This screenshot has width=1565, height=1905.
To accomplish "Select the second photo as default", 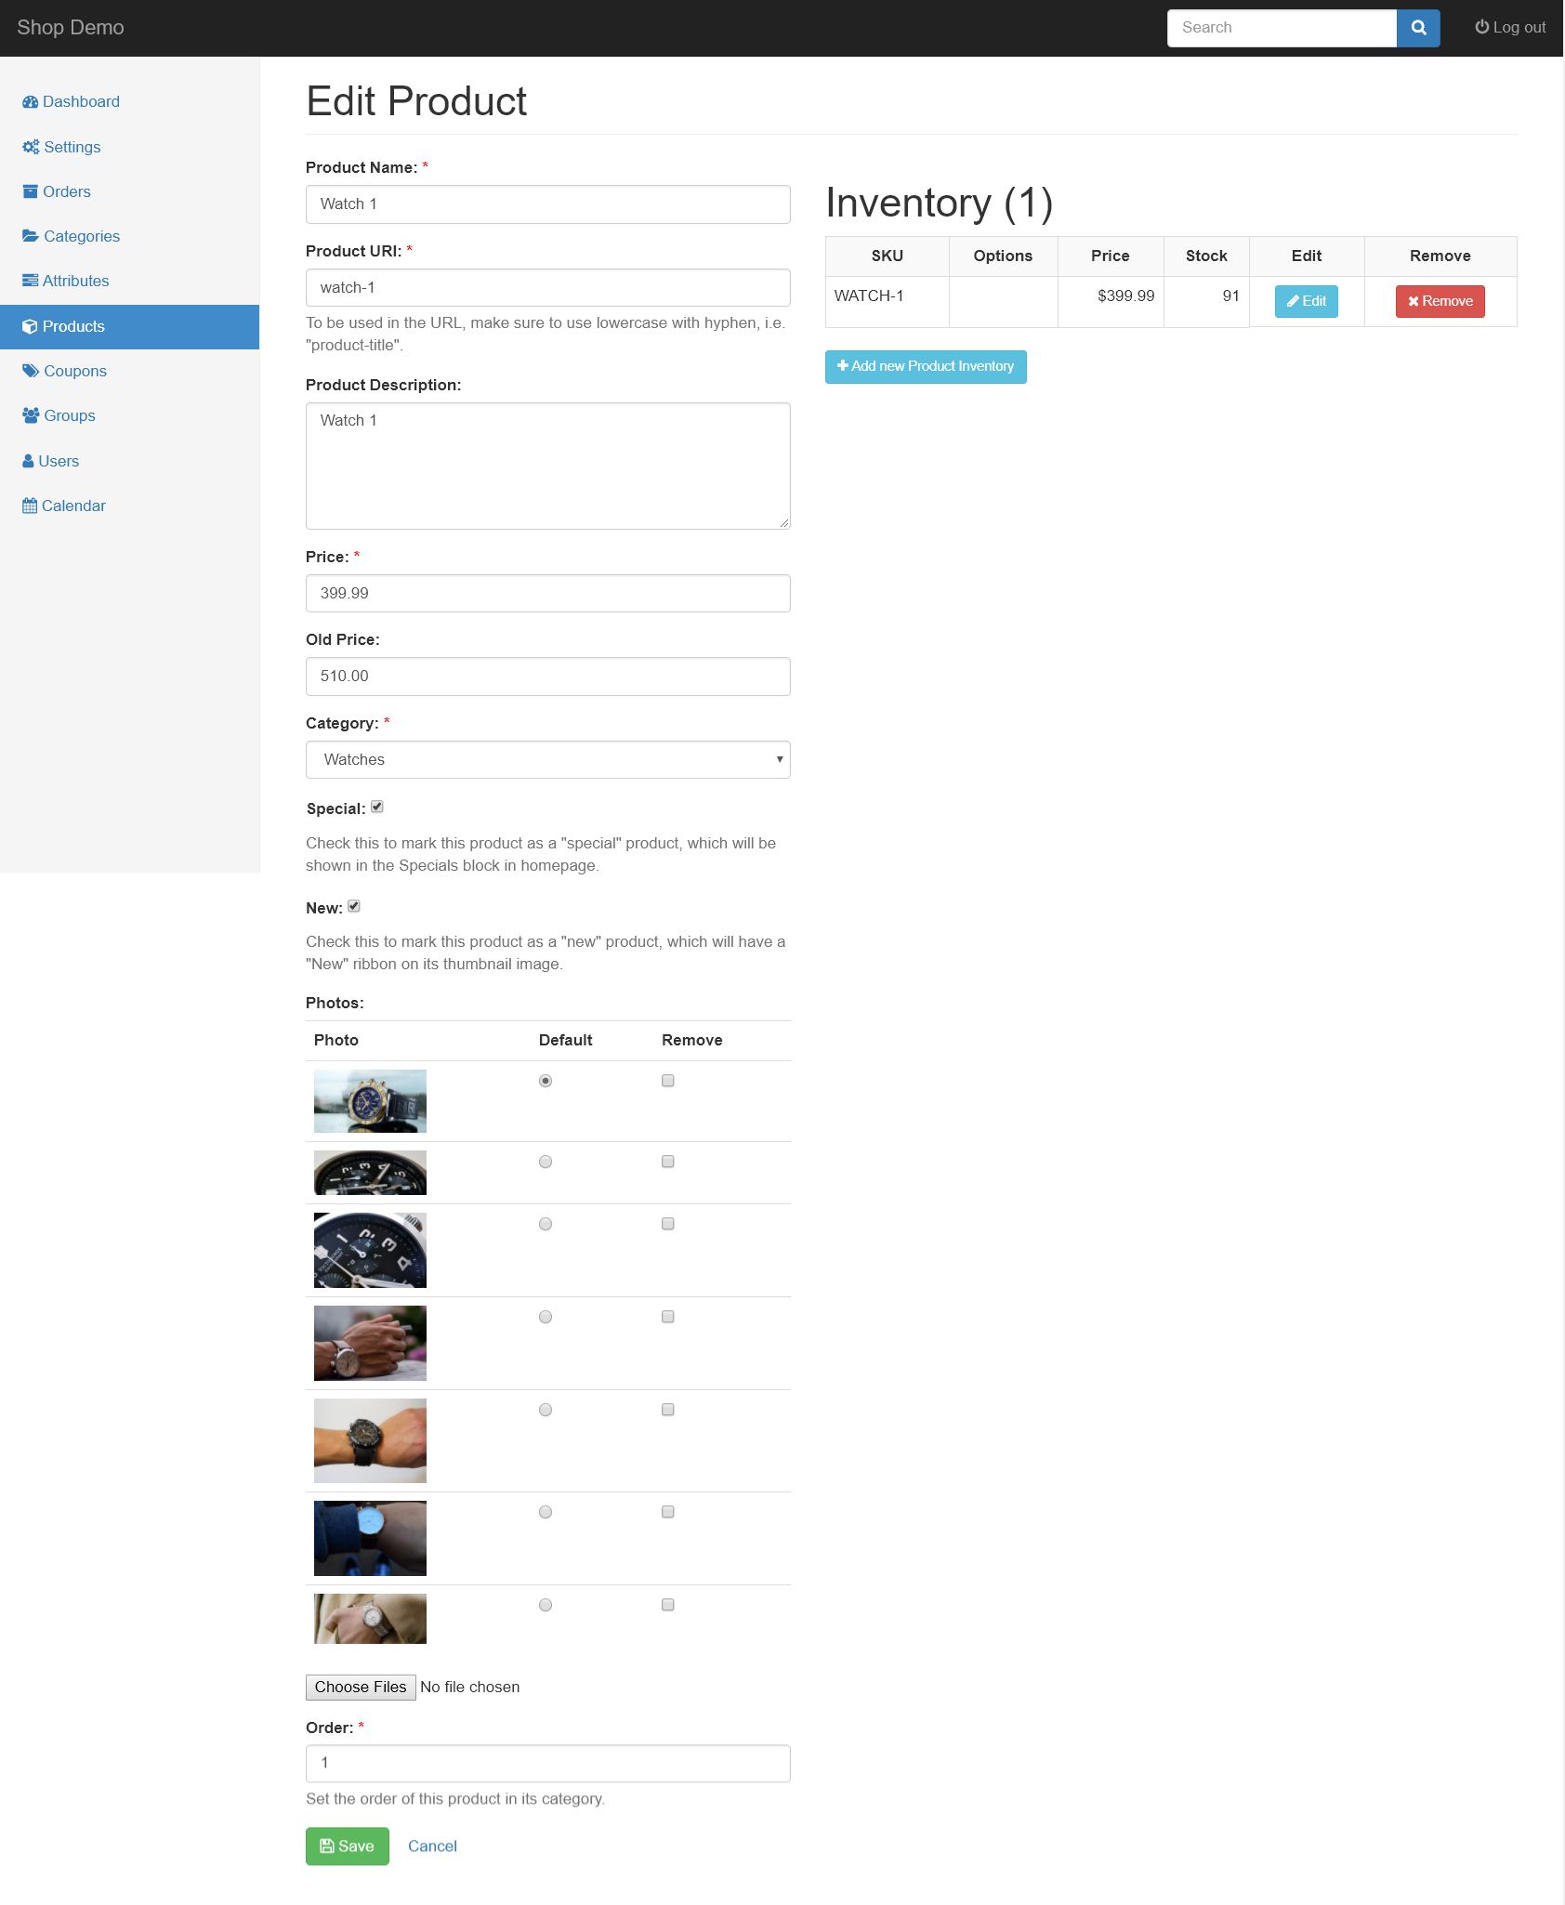I will (x=546, y=1162).
